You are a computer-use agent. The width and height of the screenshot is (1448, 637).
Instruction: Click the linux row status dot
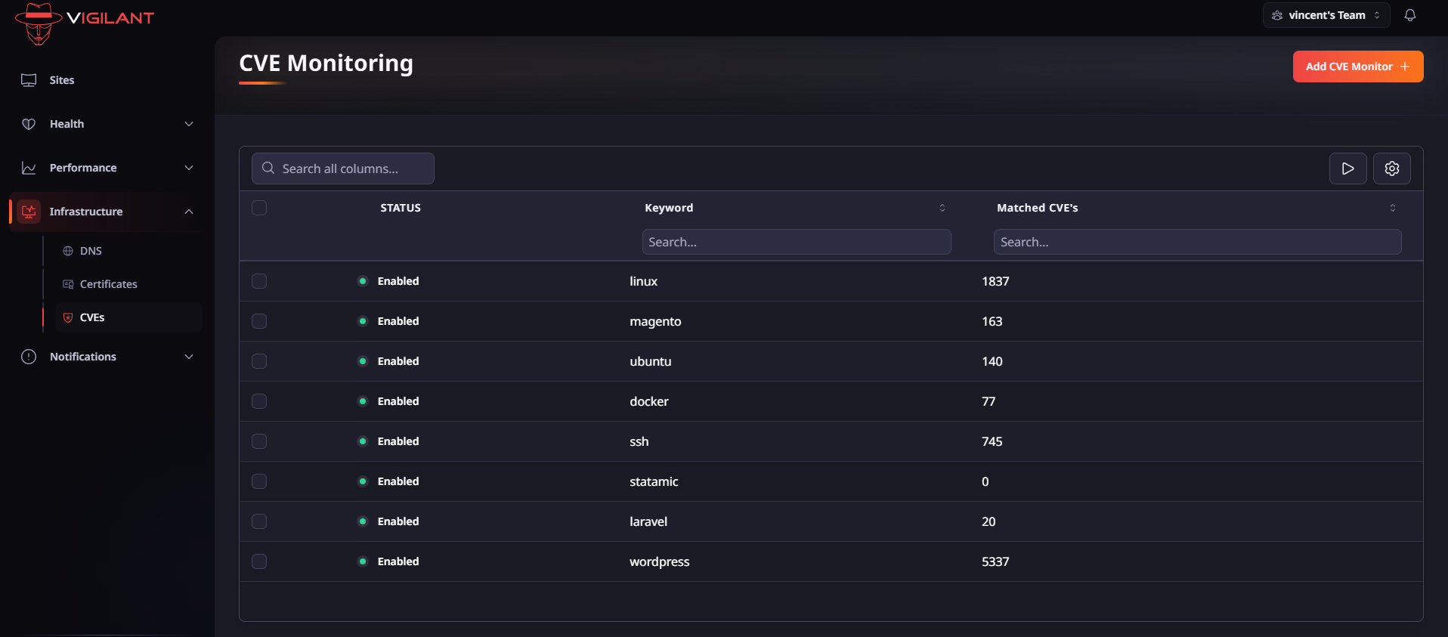pyautogui.click(x=363, y=281)
